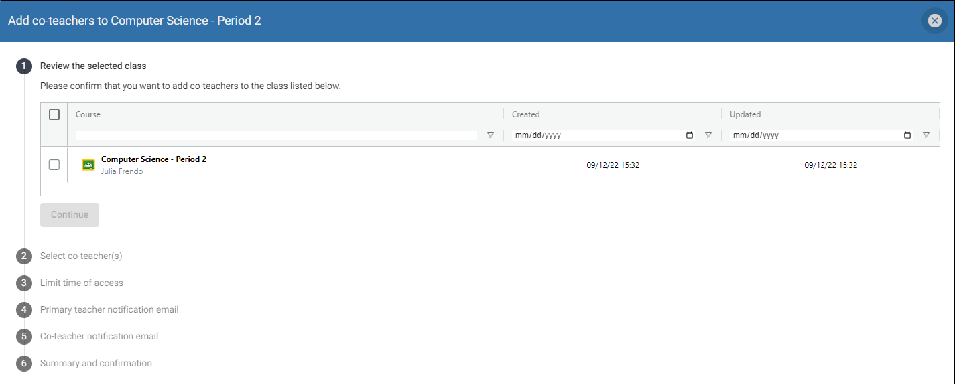
Task: Open the calendar picker in Created date field
Action: pyautogui.click(x=690, y=135)
